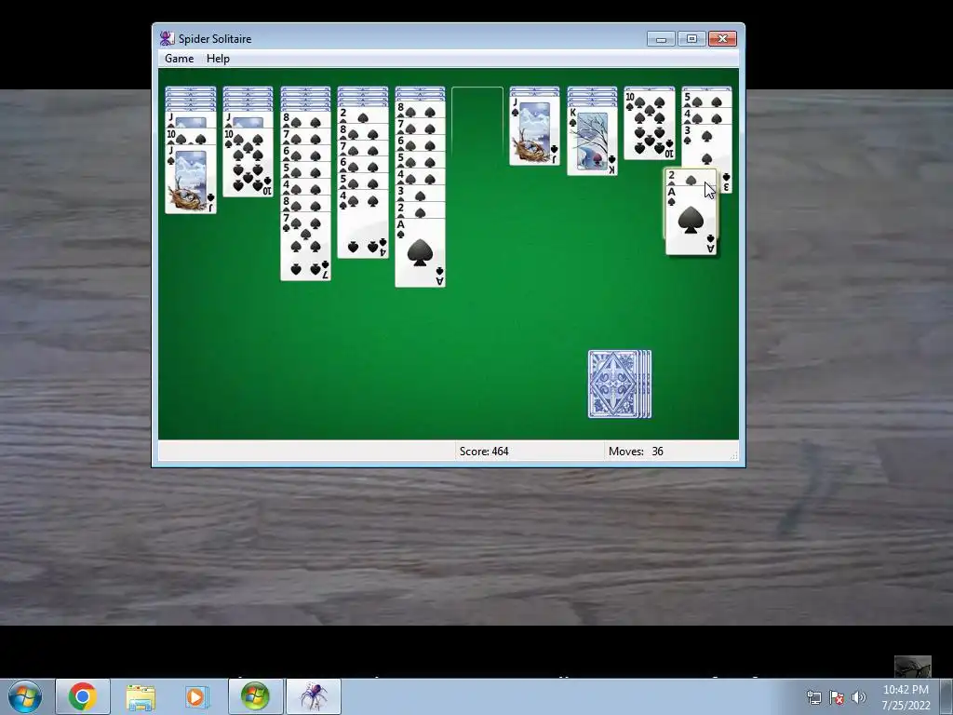Open the Game menu

click(179, 59)
